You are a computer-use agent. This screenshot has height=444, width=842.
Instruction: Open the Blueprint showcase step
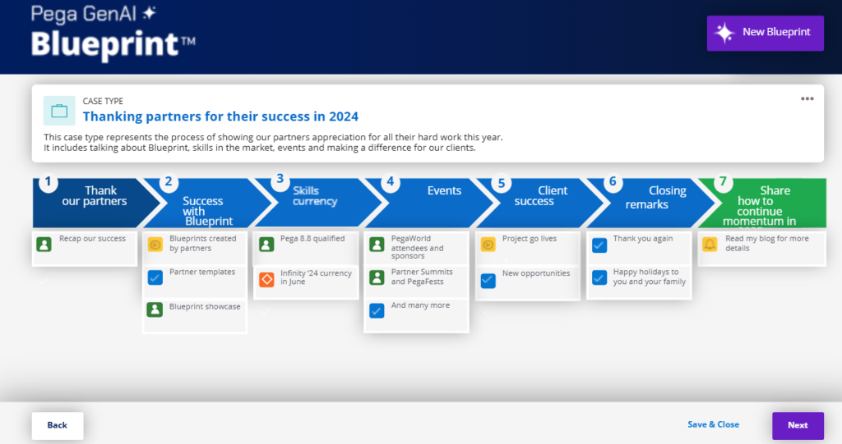tap(196, 316)
